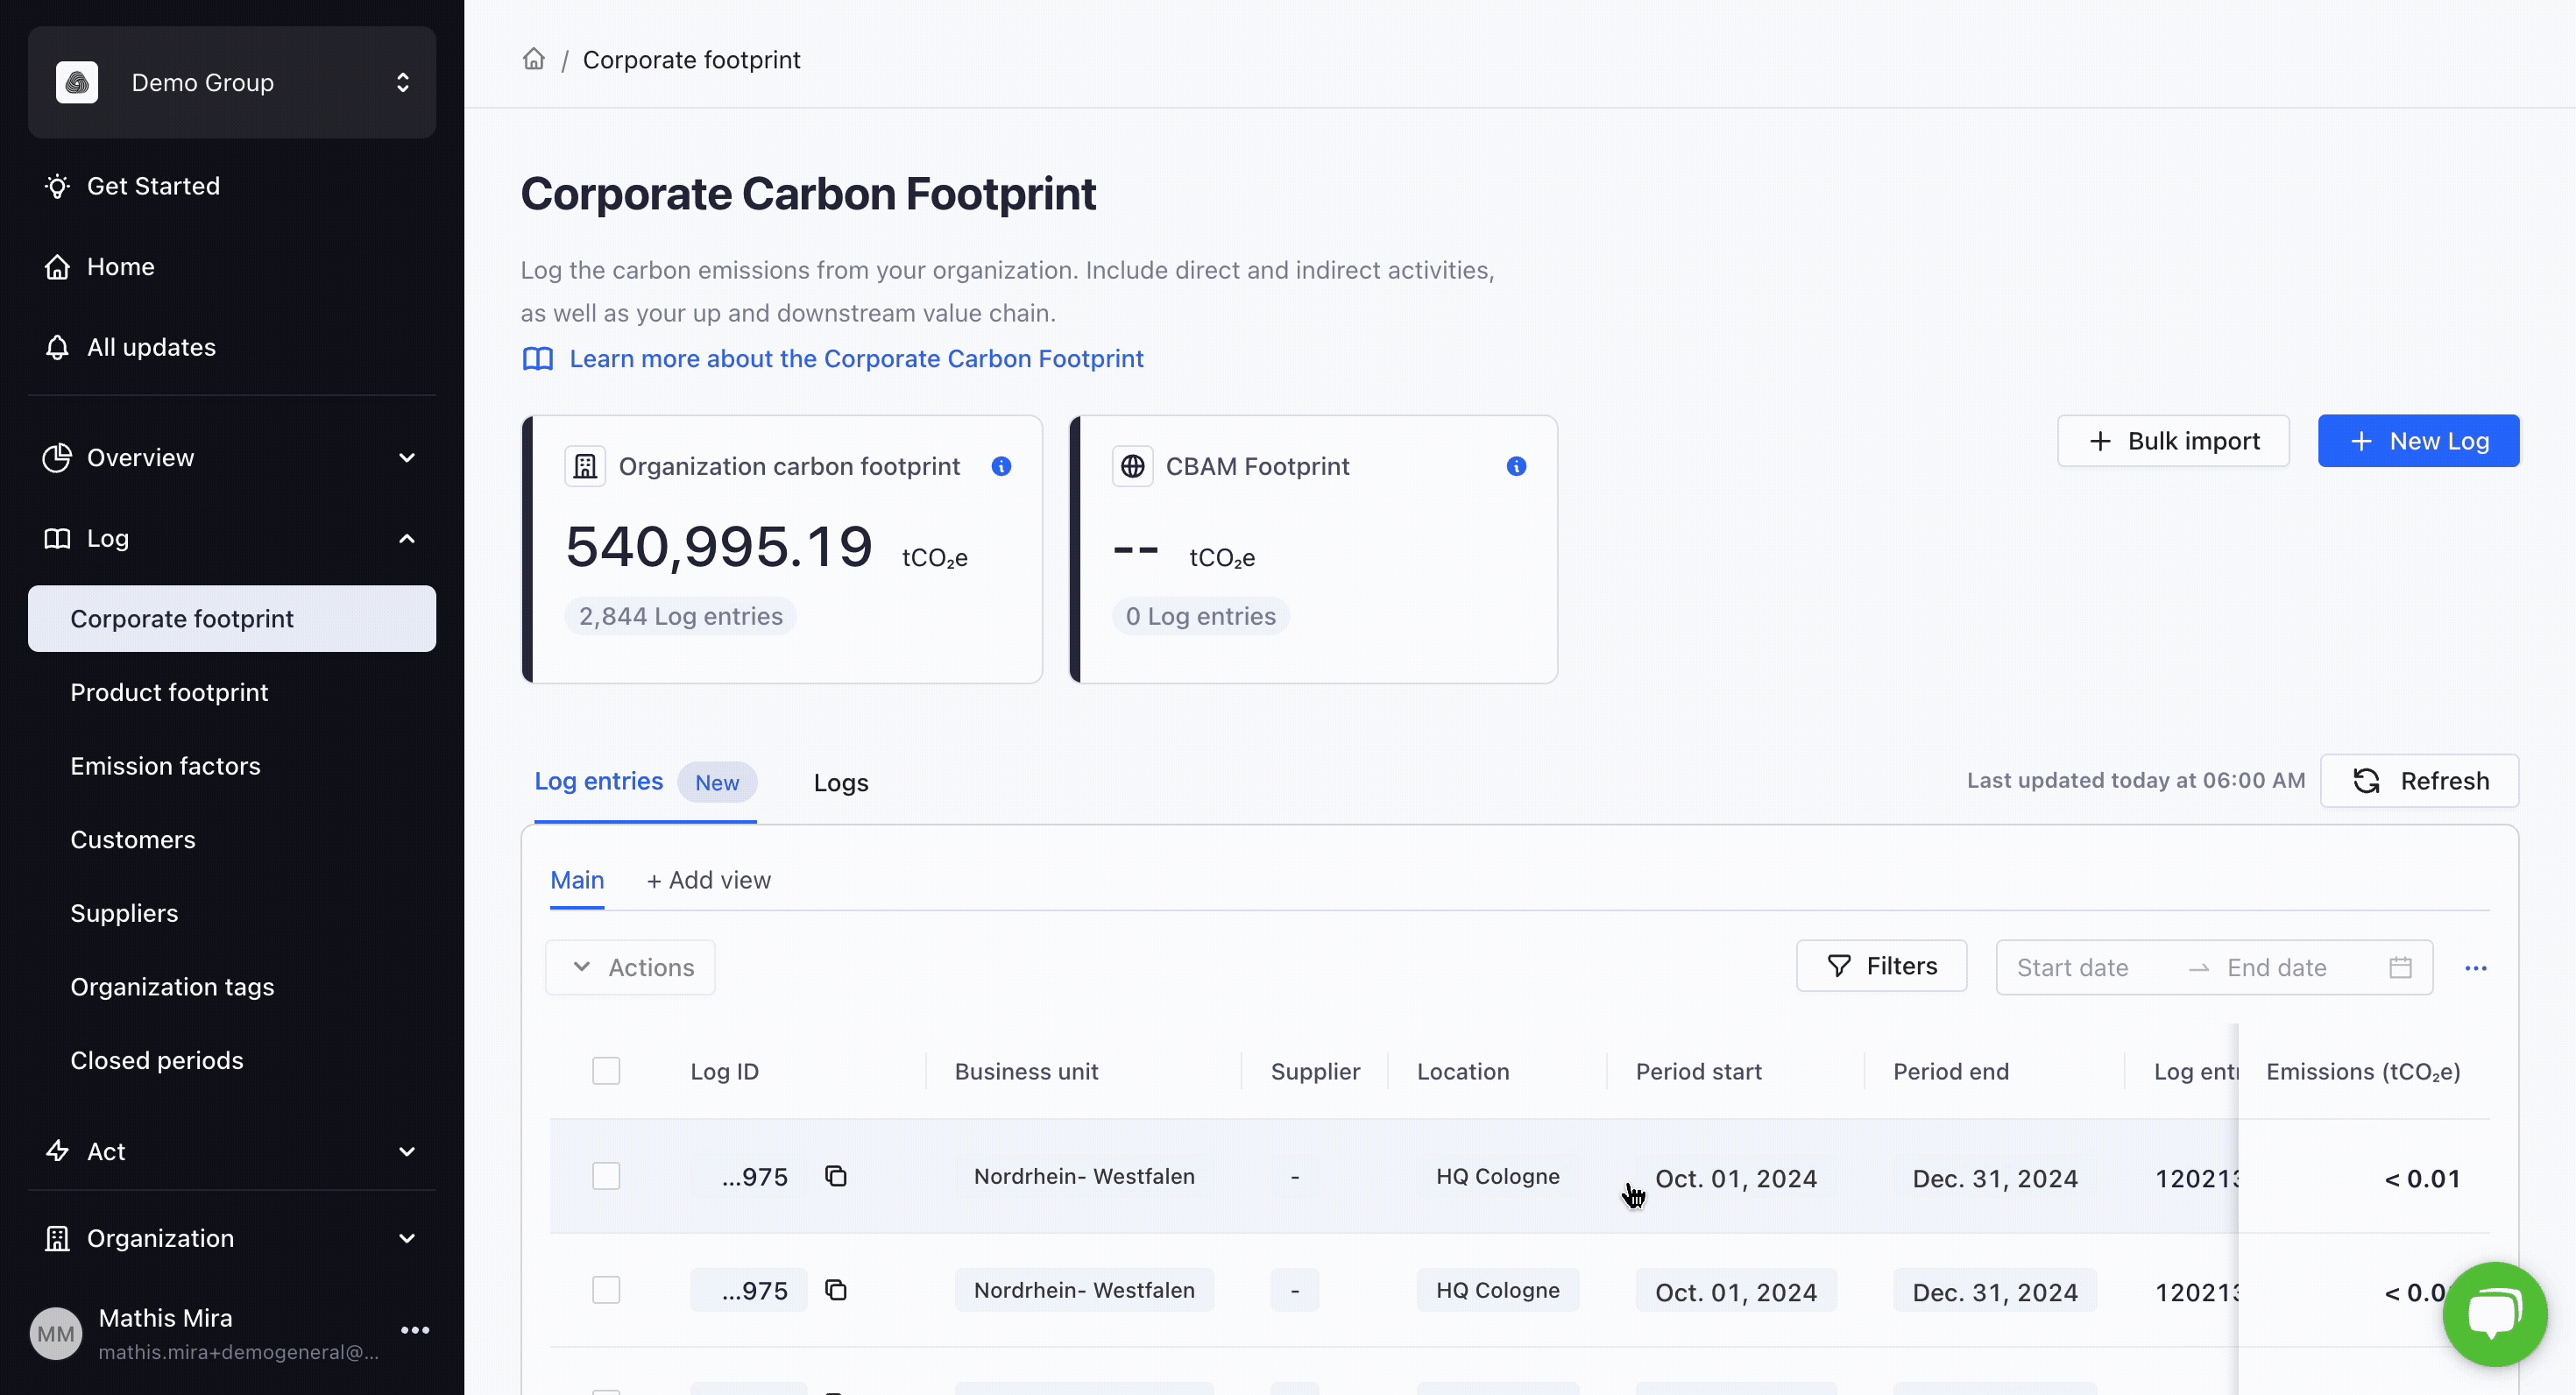Select the Main view tab
This screenshot has height=1395, width=2576.
(x=577, y=880)
